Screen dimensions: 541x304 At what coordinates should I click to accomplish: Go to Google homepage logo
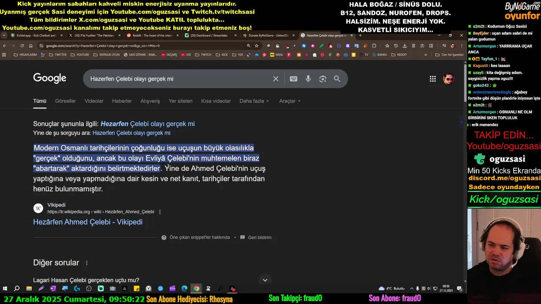coord(50,78)
